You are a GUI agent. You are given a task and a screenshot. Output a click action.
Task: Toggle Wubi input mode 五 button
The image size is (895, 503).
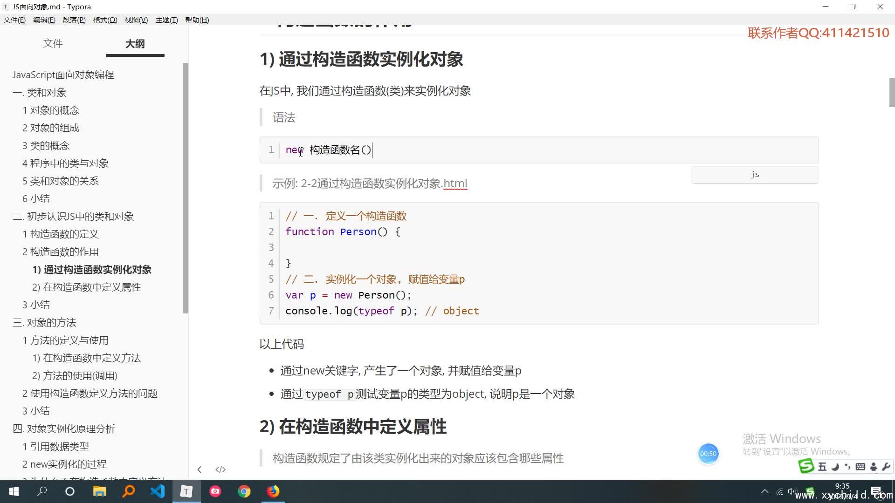click(822, 467)
